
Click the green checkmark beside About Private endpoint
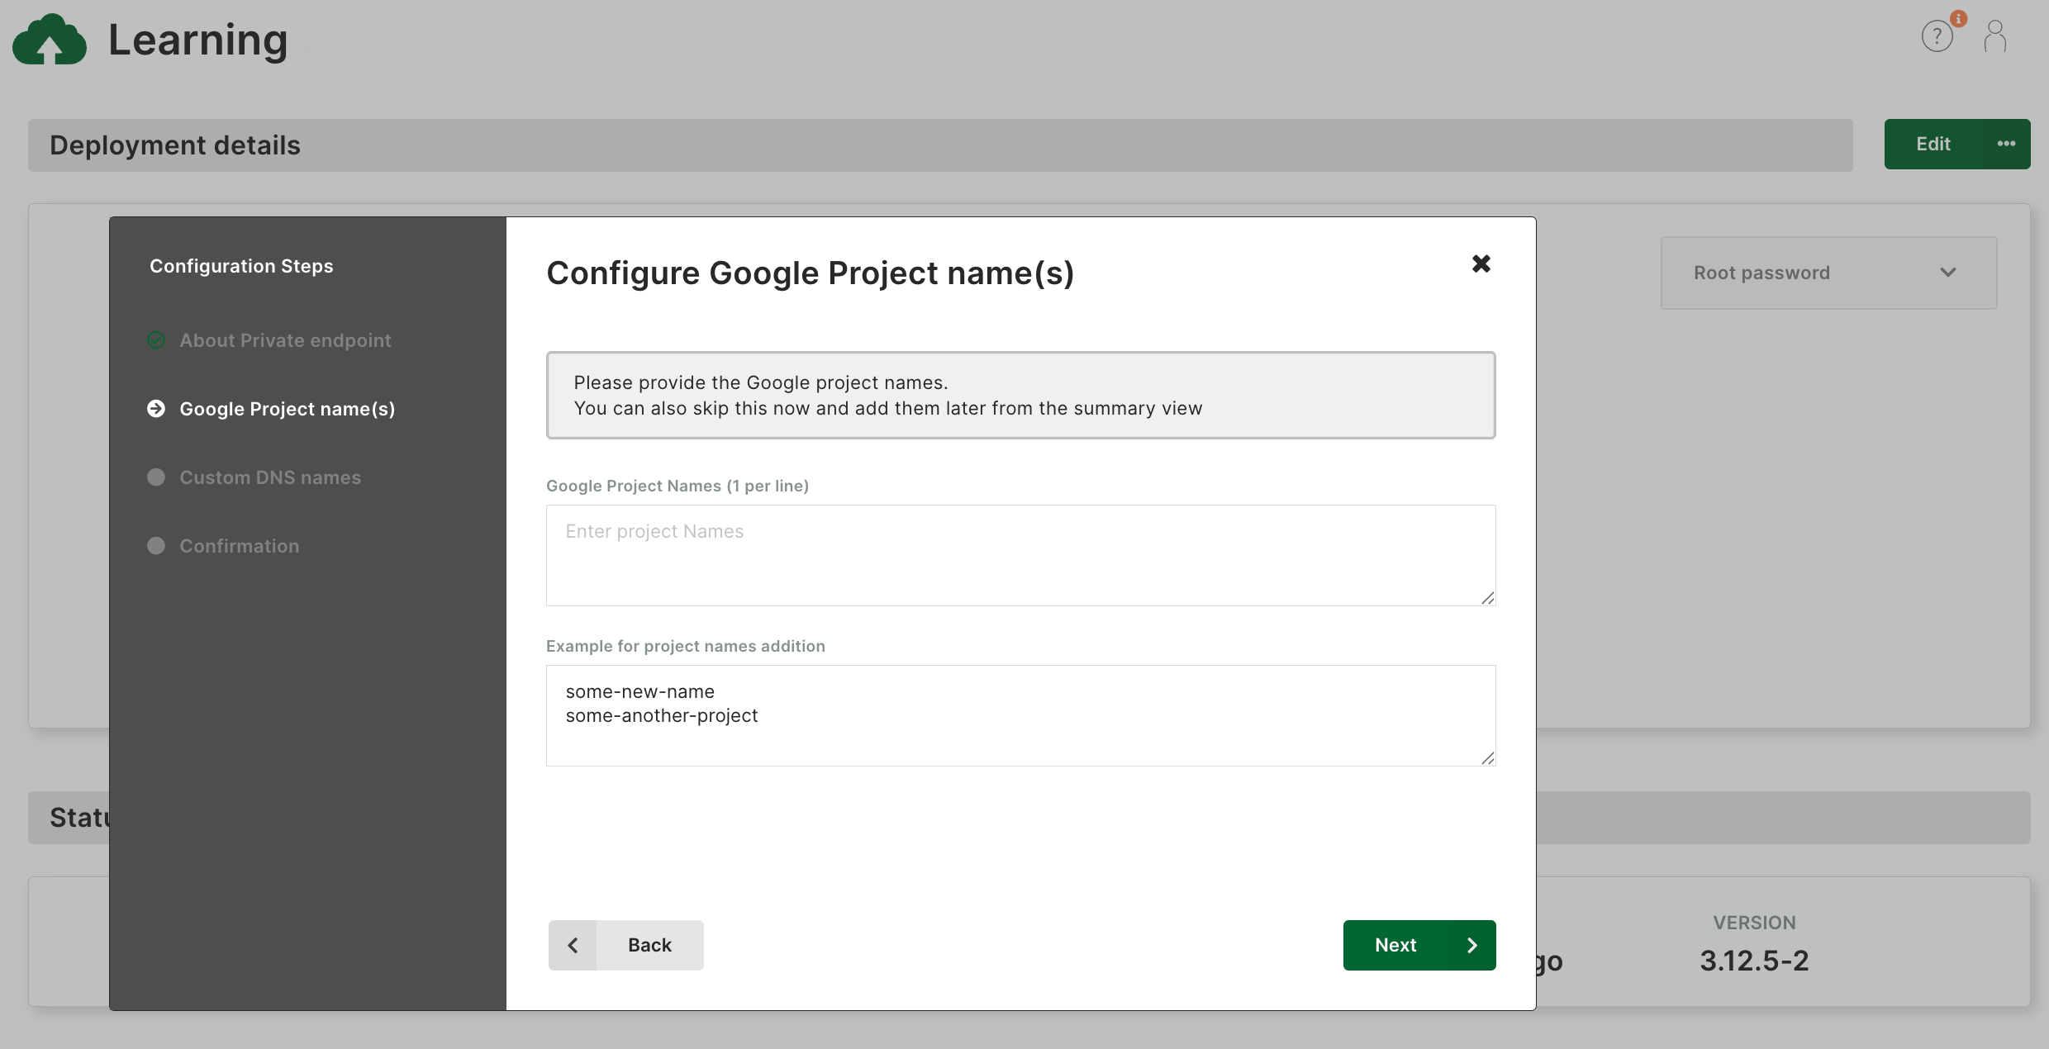pyautogui.click(x=156, y=340)
